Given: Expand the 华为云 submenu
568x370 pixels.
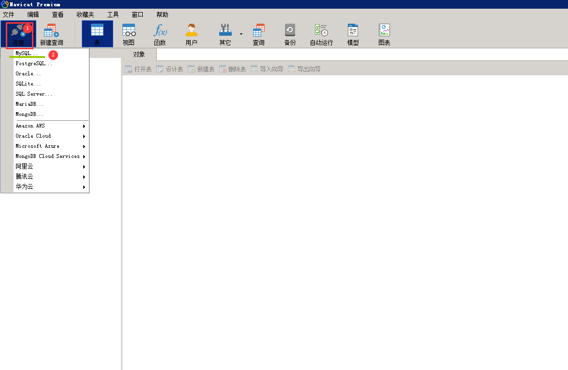Looking at the screenshot, I should click(x=45, y=186).
